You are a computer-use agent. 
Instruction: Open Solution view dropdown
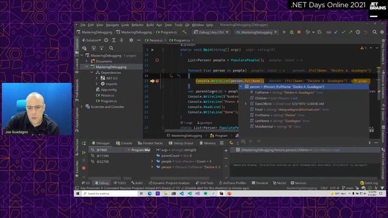(x=92, y=40)
